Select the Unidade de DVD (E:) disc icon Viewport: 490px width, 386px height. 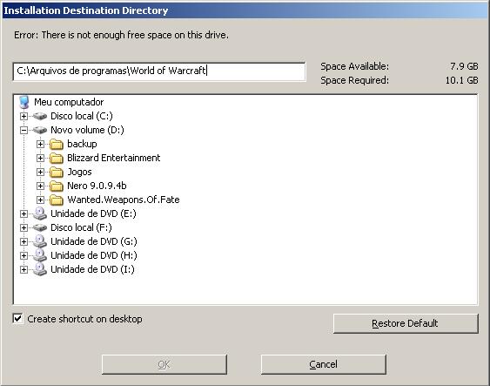40,213
